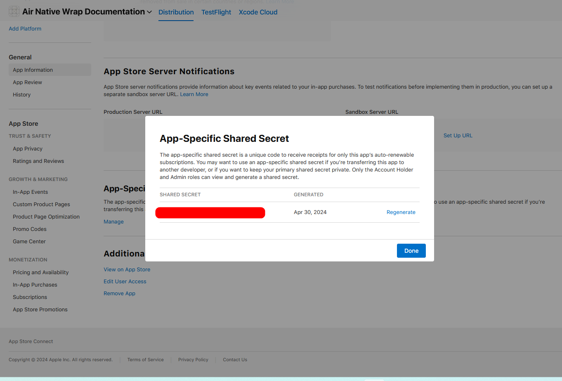Select App Information in the sidebar

[x=50, y=70]
